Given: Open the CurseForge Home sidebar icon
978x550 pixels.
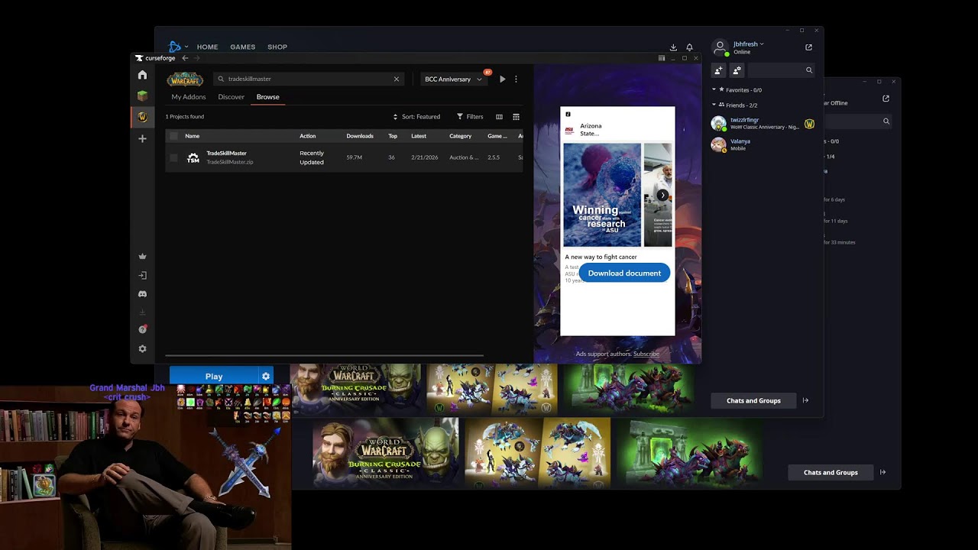Looking at the screenshot, I should pos(142,75).
